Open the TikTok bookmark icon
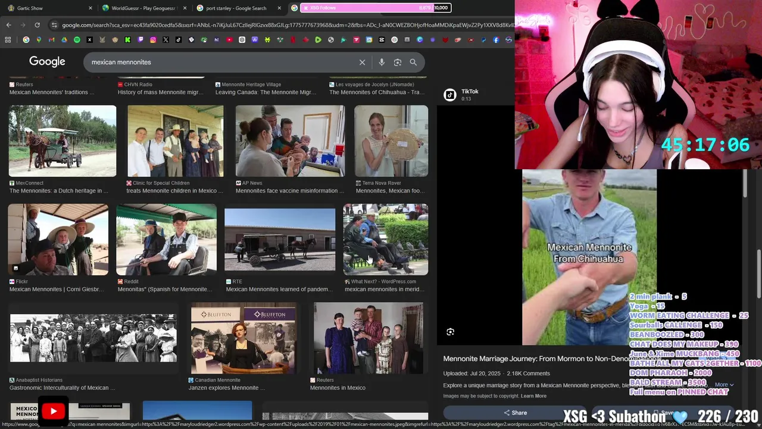The image size is (762, 429). point(179,40)
